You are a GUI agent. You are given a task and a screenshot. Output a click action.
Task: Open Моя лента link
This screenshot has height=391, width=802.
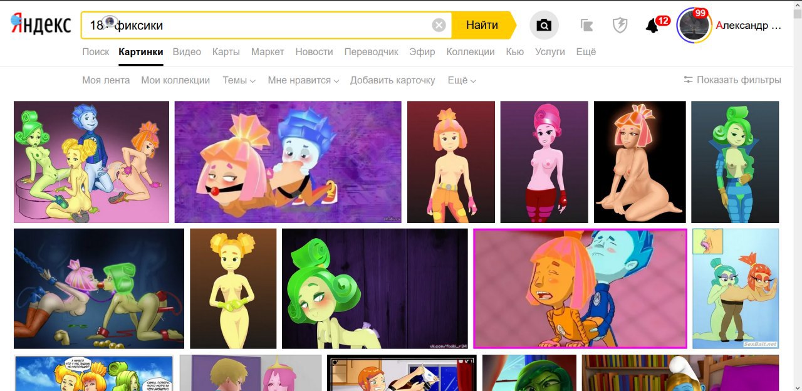point(106,80)
